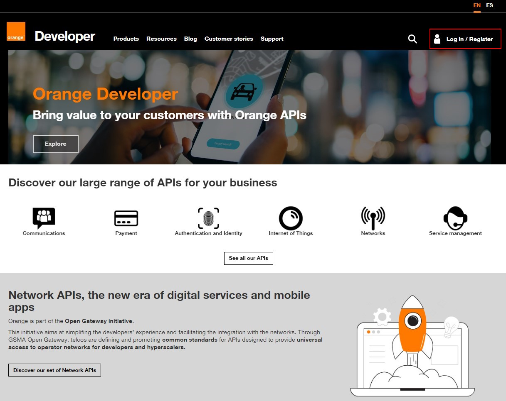Viewport: 506px width, 401px height.
Task: Open the Products menu
Action: pos(126,39)
